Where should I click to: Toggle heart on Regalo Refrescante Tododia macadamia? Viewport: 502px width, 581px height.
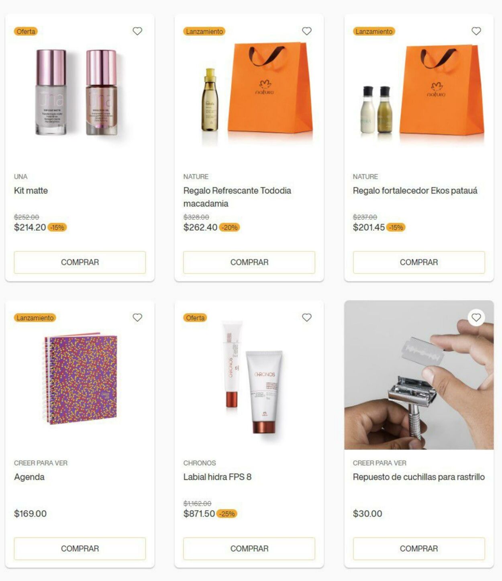pos(307,31)
